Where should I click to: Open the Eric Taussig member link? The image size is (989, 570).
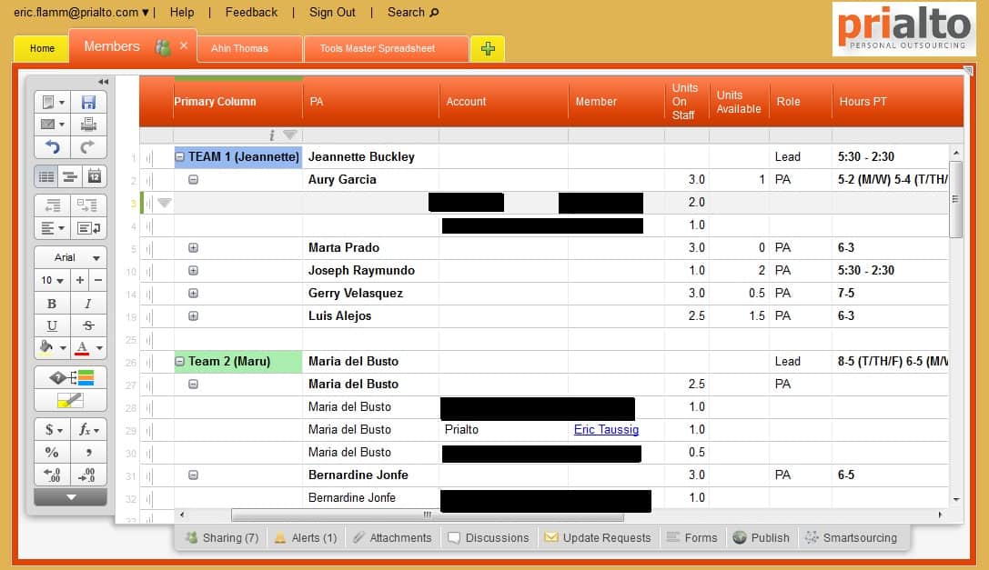point(606,429)
